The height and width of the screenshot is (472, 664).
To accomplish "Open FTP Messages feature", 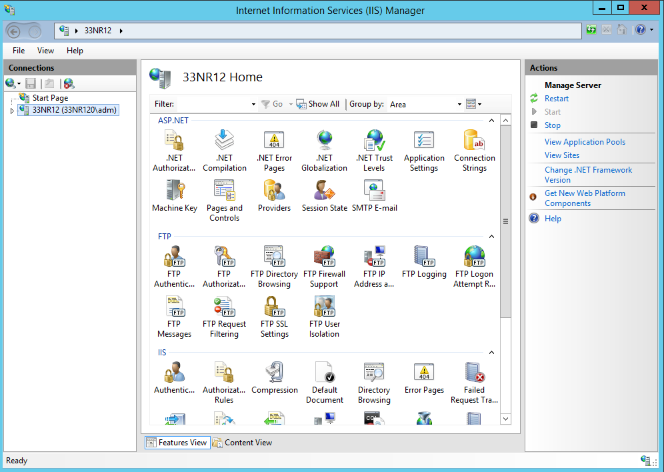I will click(x=174, y=317).
